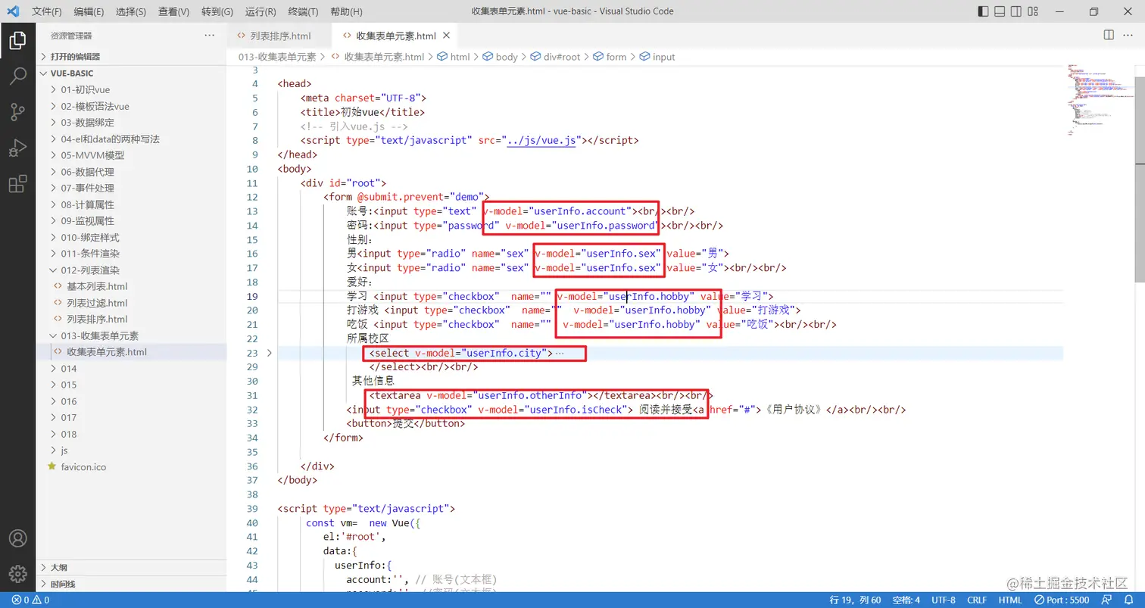
Task: Change line ending via CRLF item
Action: (x=976, y=600)
